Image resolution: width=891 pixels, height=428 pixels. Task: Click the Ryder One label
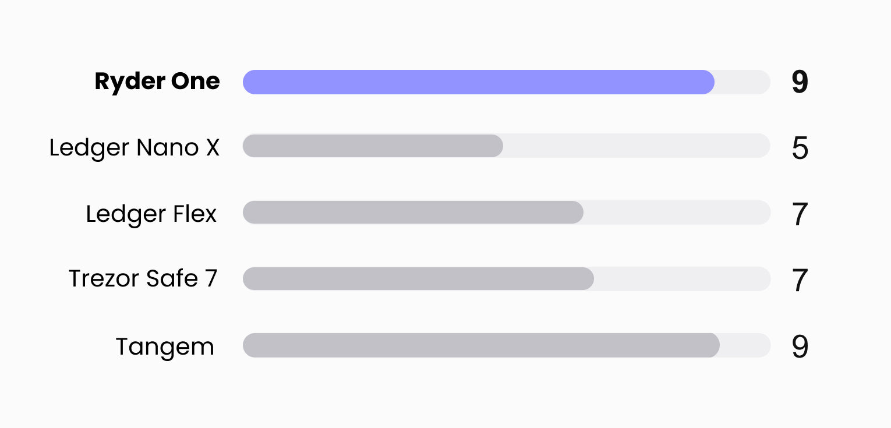coord(157,82)
